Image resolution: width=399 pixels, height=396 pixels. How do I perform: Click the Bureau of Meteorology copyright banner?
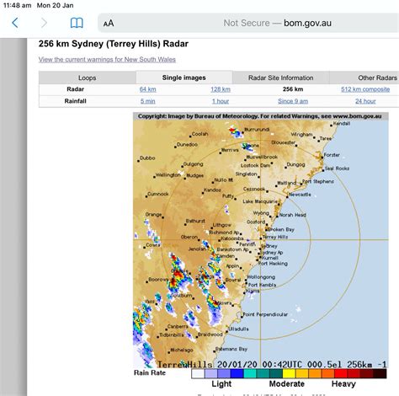click(261, 116)
